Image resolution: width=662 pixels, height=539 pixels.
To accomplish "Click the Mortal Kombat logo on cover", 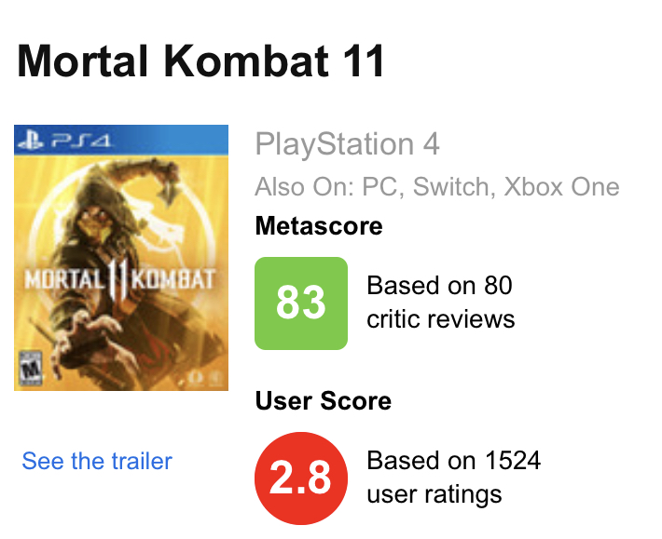I will (x=120, y=280).
